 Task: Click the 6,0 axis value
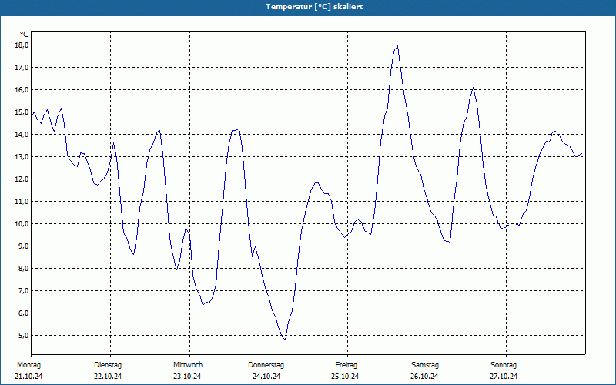coord(23,313)
